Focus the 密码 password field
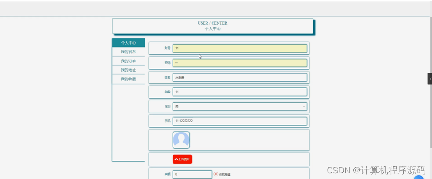432x179 pixels. pyautogui.click(x=240, y=63)
